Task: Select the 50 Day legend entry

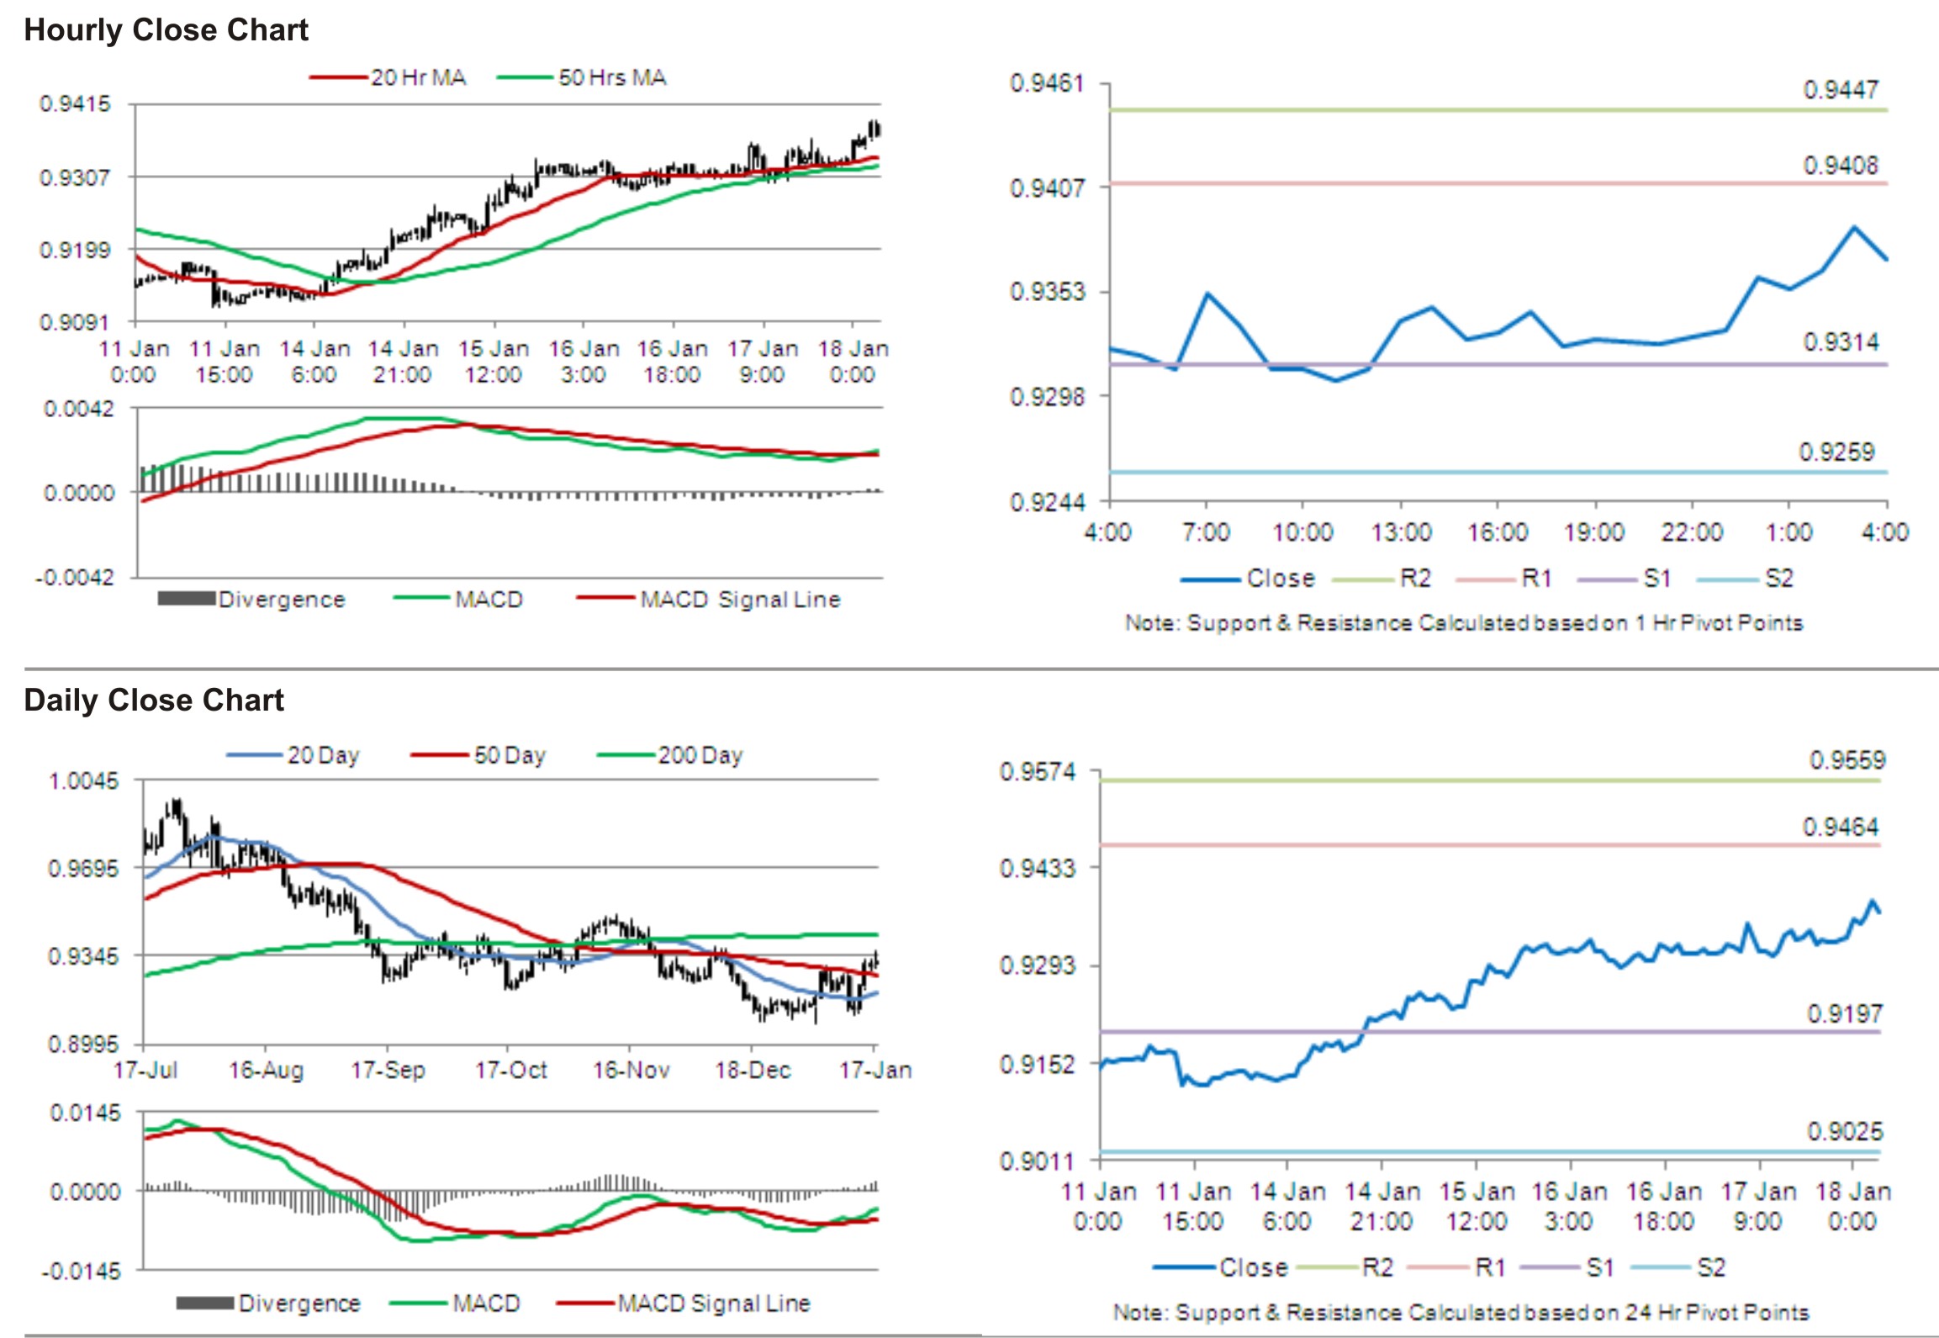Action: (478, 755)
